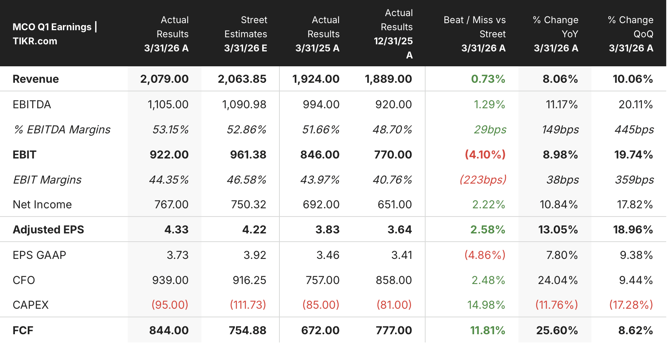This screenshot has width=667, height=346.
Task: Select CAPEX beat value 14.98%
Action: 486,305
